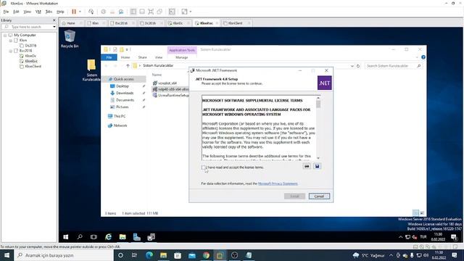Select the vcredist_x64 file

pyautogui.click(x=167, y=83)
